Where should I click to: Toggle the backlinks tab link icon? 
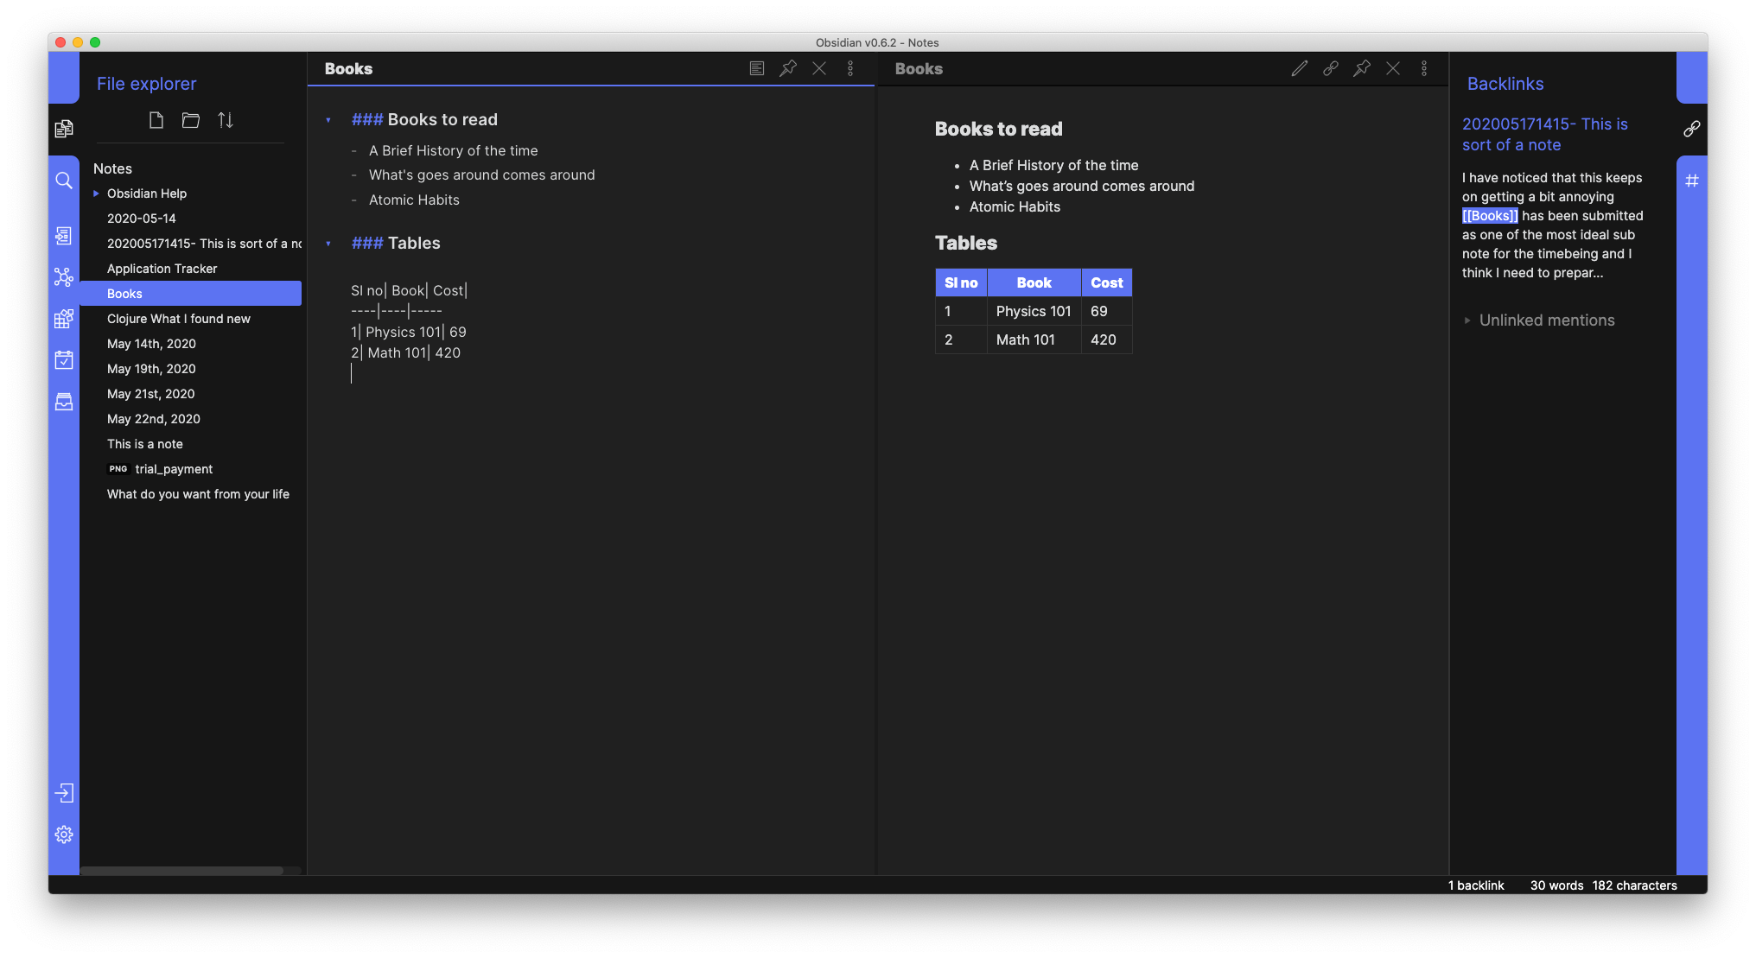click(1691, 129)
